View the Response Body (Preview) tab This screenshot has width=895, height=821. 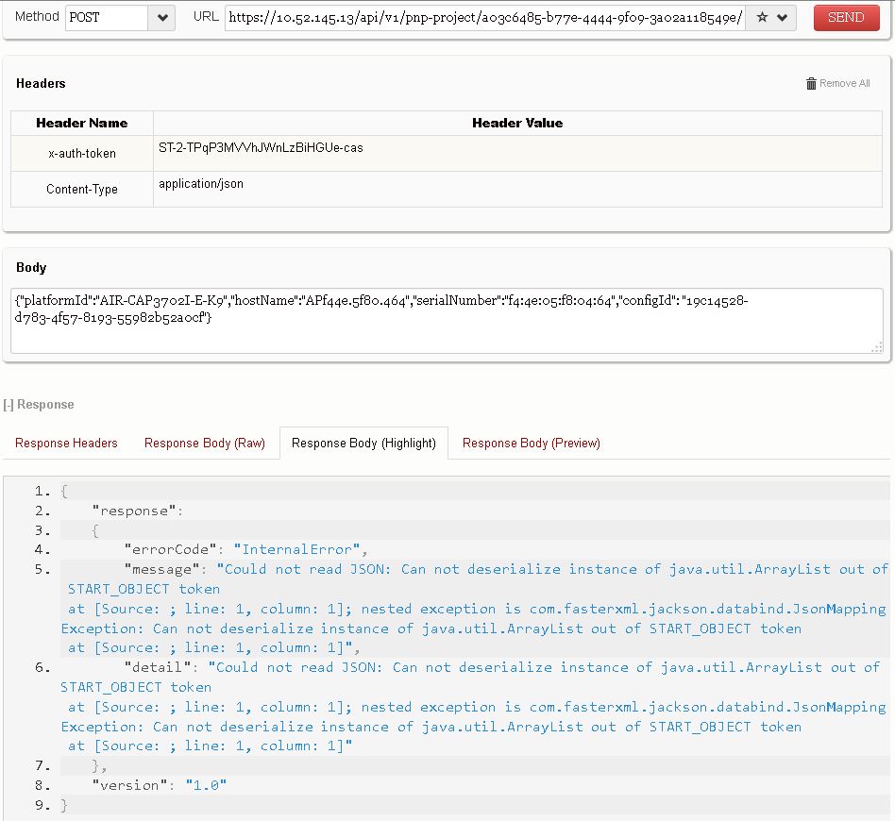pos(531,443)
